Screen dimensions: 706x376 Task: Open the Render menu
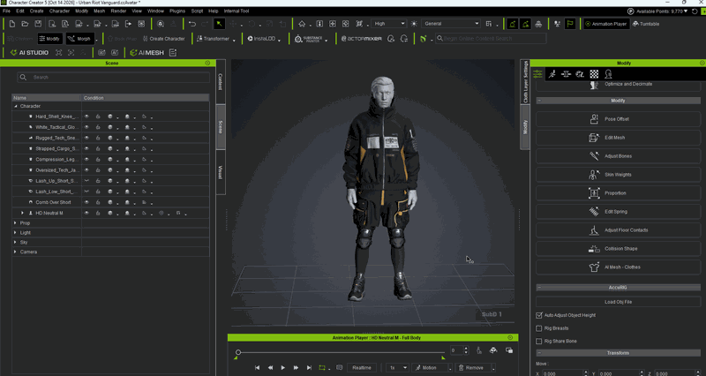tap(118, 11)
